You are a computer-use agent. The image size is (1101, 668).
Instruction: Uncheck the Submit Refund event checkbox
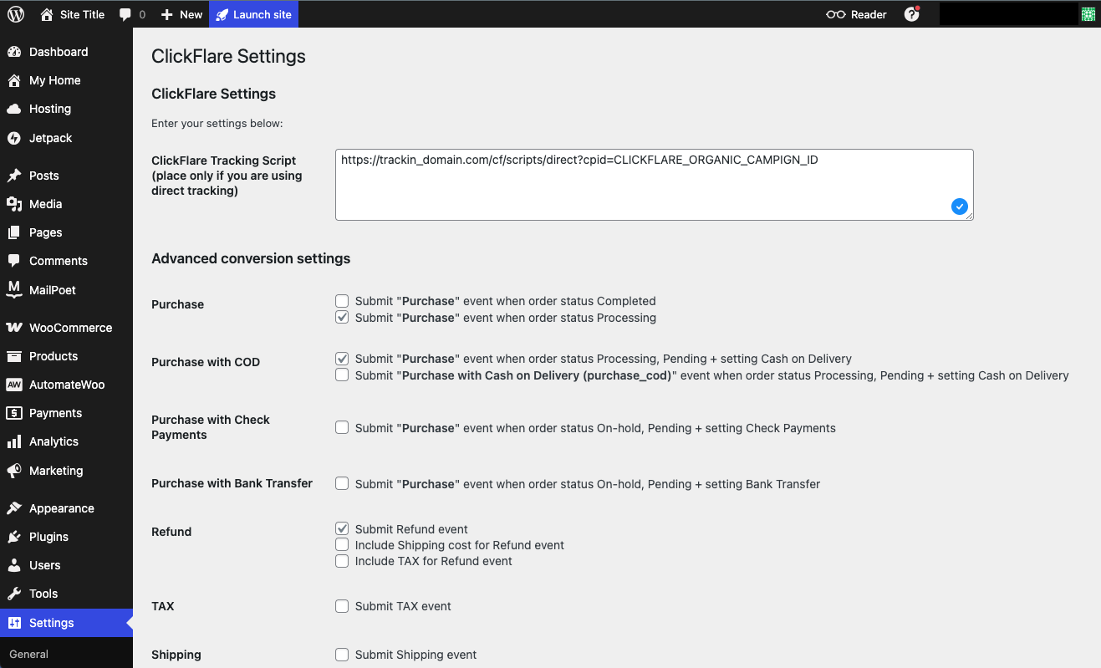(342, 529)
